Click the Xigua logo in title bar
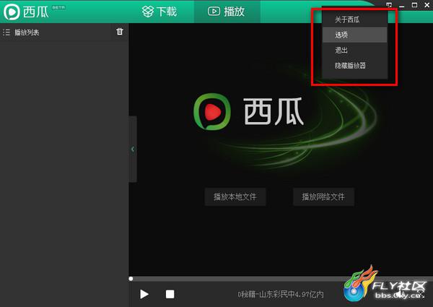This screenshot has height=307, width=433. pos(26,12)
